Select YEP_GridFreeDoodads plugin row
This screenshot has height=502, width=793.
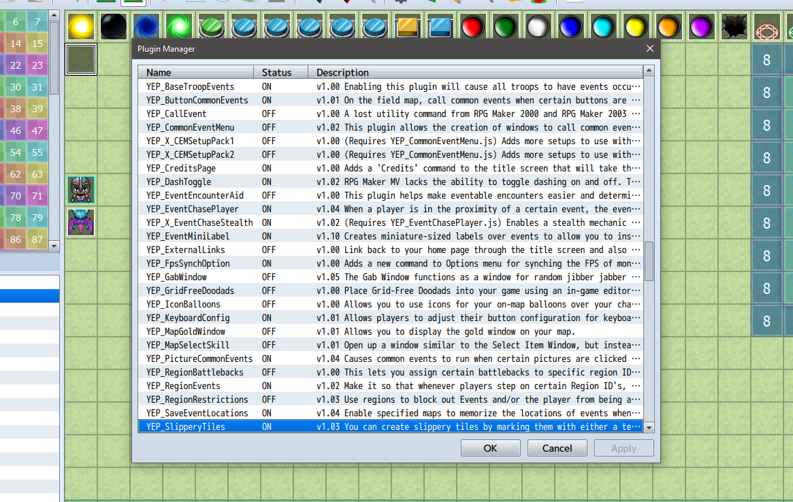pyautogui.click(x=391, y=290)
